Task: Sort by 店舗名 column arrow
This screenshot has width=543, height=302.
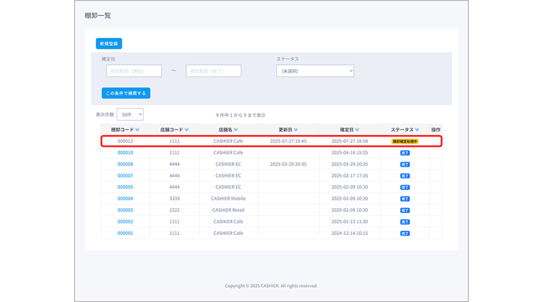Action: tap(236, 130)
